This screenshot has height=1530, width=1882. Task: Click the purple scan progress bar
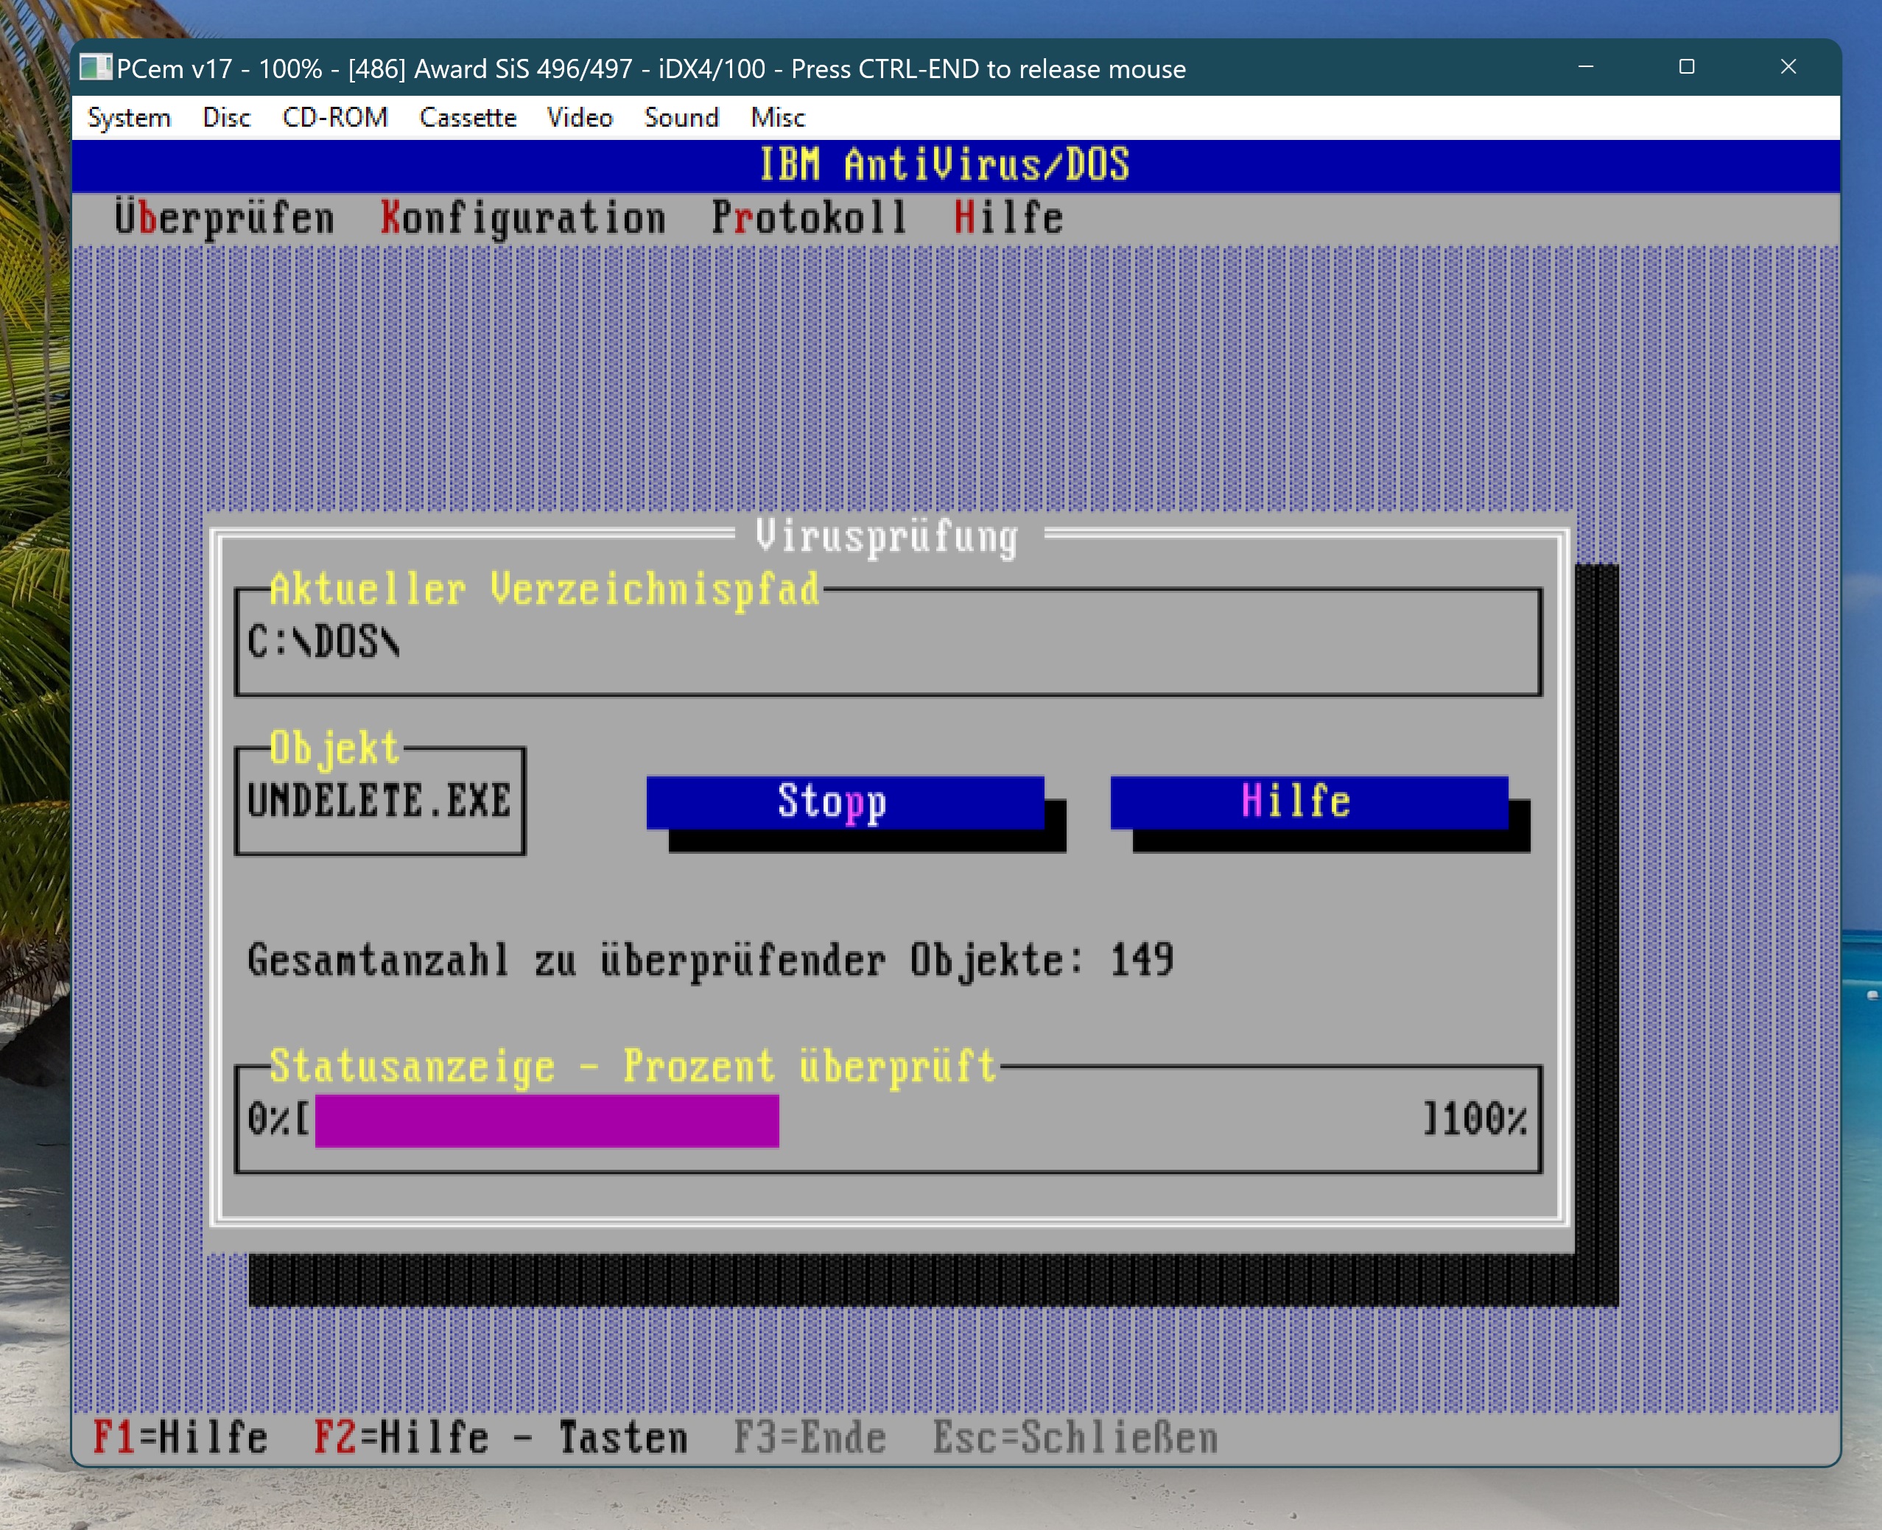(x=547, y=1120)
